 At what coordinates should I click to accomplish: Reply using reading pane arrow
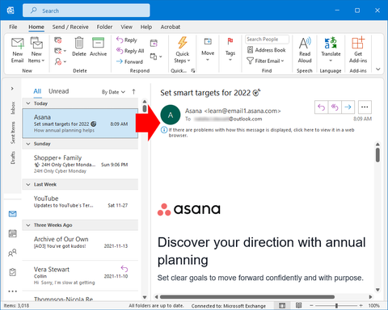pos(321,107)
